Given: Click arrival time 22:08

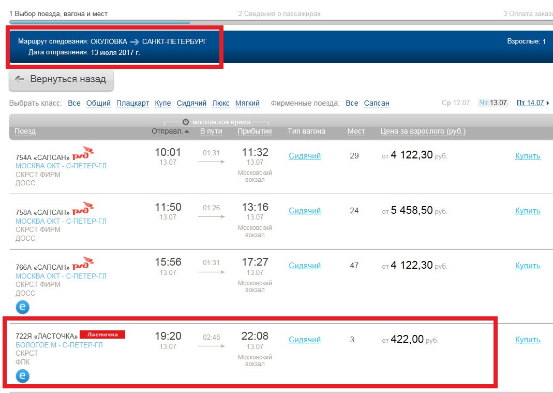Looking at the screenshot, I should pos(255,336).
